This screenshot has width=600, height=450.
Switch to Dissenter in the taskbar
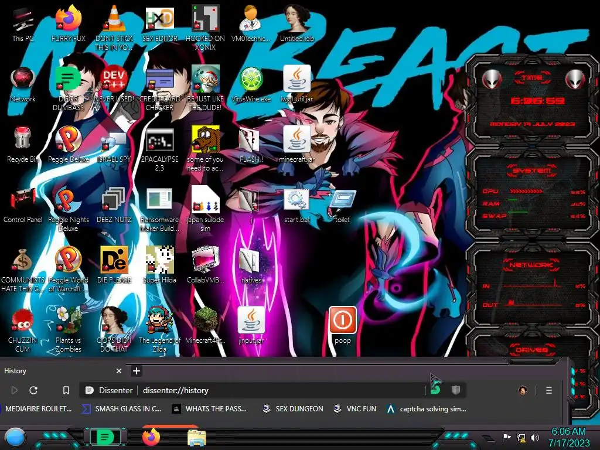[x=105, y=437]
